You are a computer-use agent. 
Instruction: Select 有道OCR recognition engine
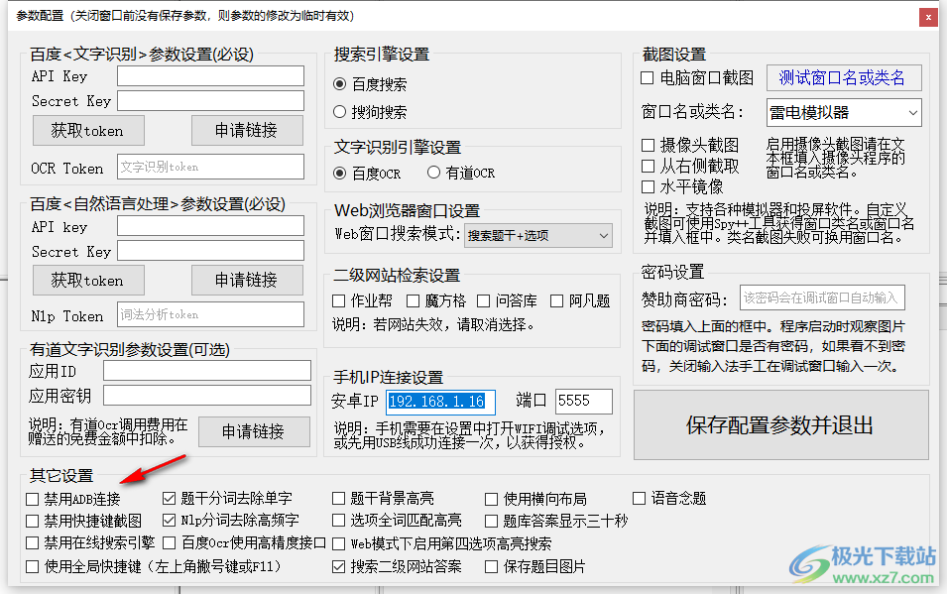pos(433,173)
